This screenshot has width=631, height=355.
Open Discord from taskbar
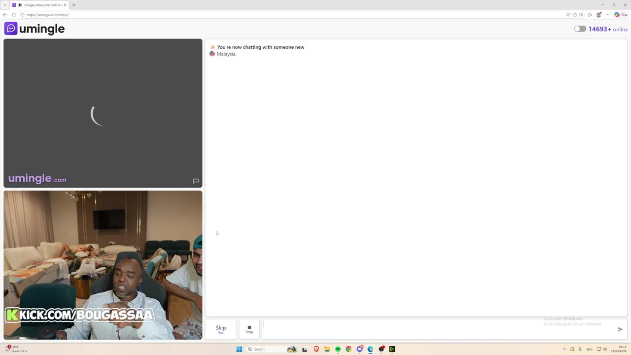tap(359, 349)
